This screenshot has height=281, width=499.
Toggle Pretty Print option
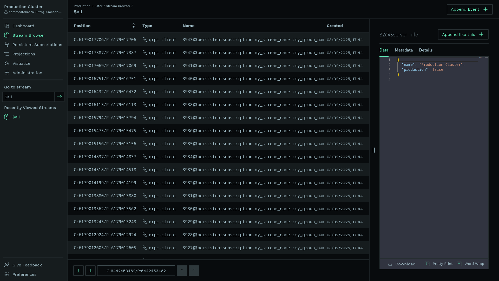coord(439,264)
